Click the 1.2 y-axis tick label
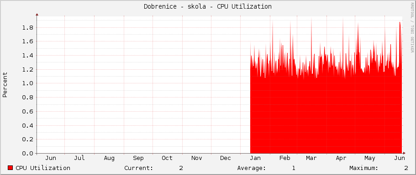This screenshot has width=416, height=175. 28,69
